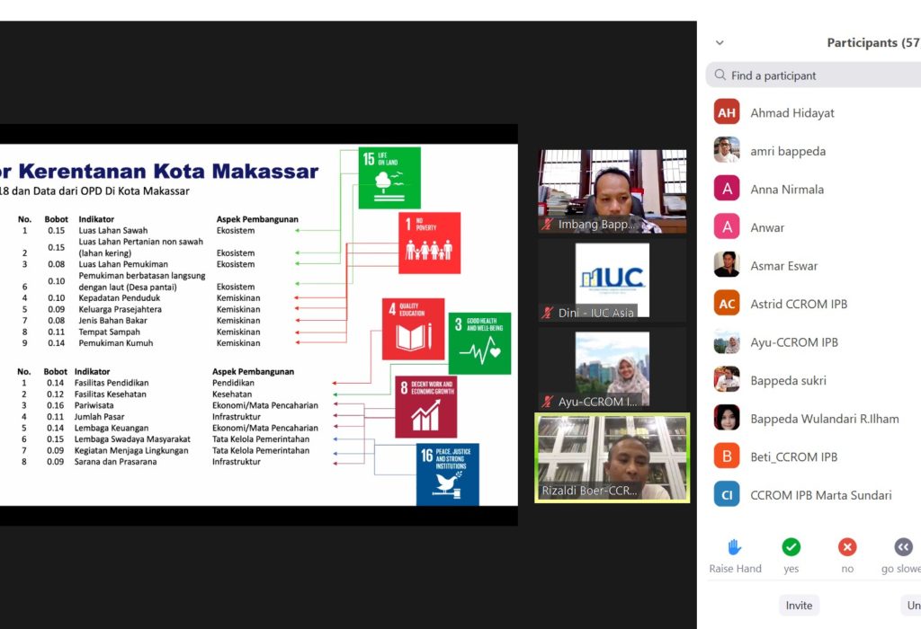Click Anna Nirmala's avatar icon
The height and width of the screenshot is (629, 921).
tap(726, 188)
